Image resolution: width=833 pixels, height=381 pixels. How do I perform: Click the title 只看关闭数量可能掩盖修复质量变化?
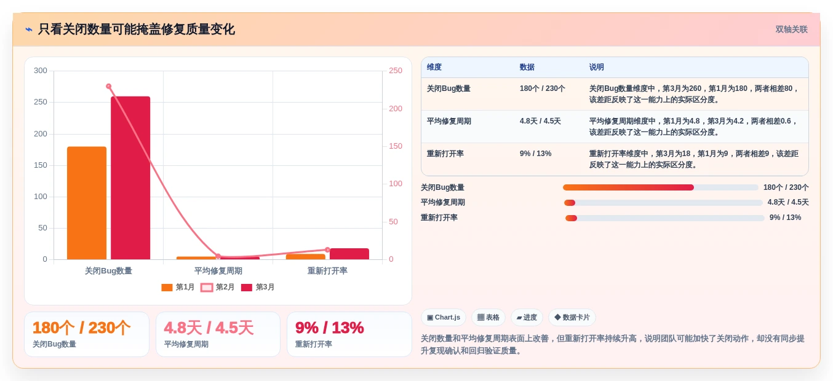click(x=137, y=29)
